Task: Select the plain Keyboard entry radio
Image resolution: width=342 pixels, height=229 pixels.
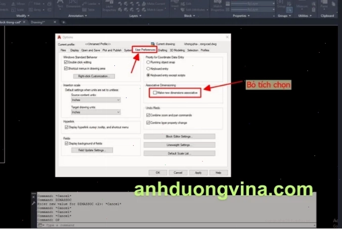Action: click(148, 68)
